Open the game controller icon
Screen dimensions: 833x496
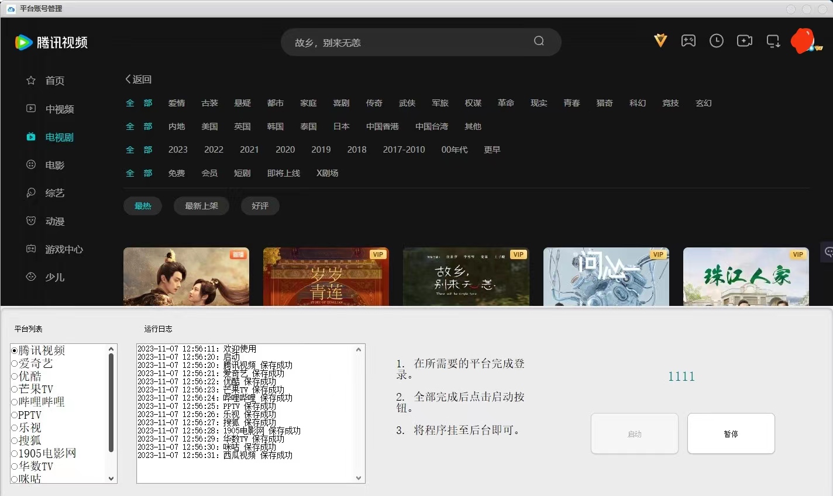pyautogui.click(x=689, y=40)
